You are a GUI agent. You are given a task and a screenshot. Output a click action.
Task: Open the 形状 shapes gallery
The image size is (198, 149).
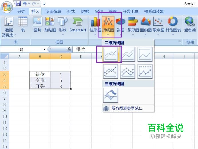tap(62, 26)
